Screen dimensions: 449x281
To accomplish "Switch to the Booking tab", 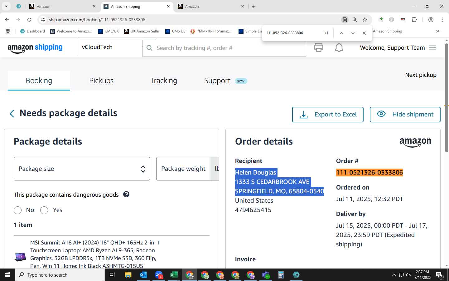I will (x=39, y=81).
